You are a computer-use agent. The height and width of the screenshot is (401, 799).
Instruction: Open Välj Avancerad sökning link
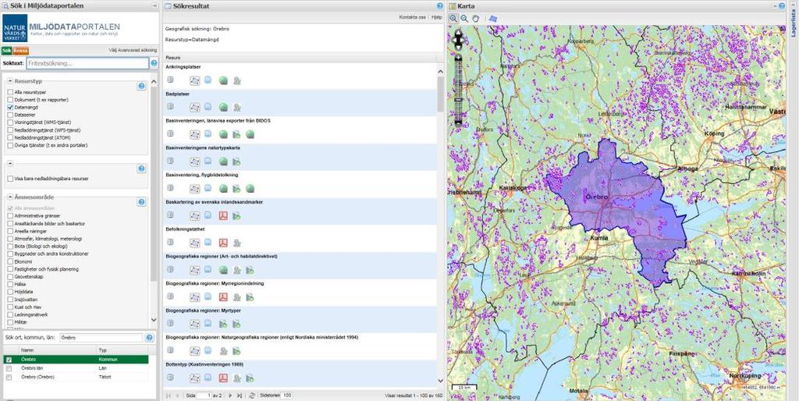click(133, 51)
